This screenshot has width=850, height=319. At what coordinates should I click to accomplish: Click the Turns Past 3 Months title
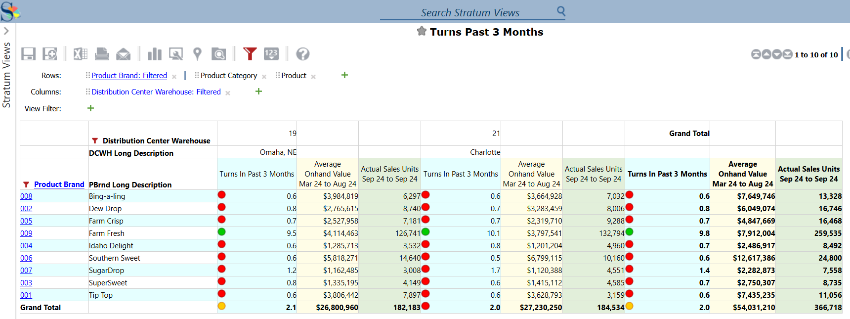tap(486, 32)
